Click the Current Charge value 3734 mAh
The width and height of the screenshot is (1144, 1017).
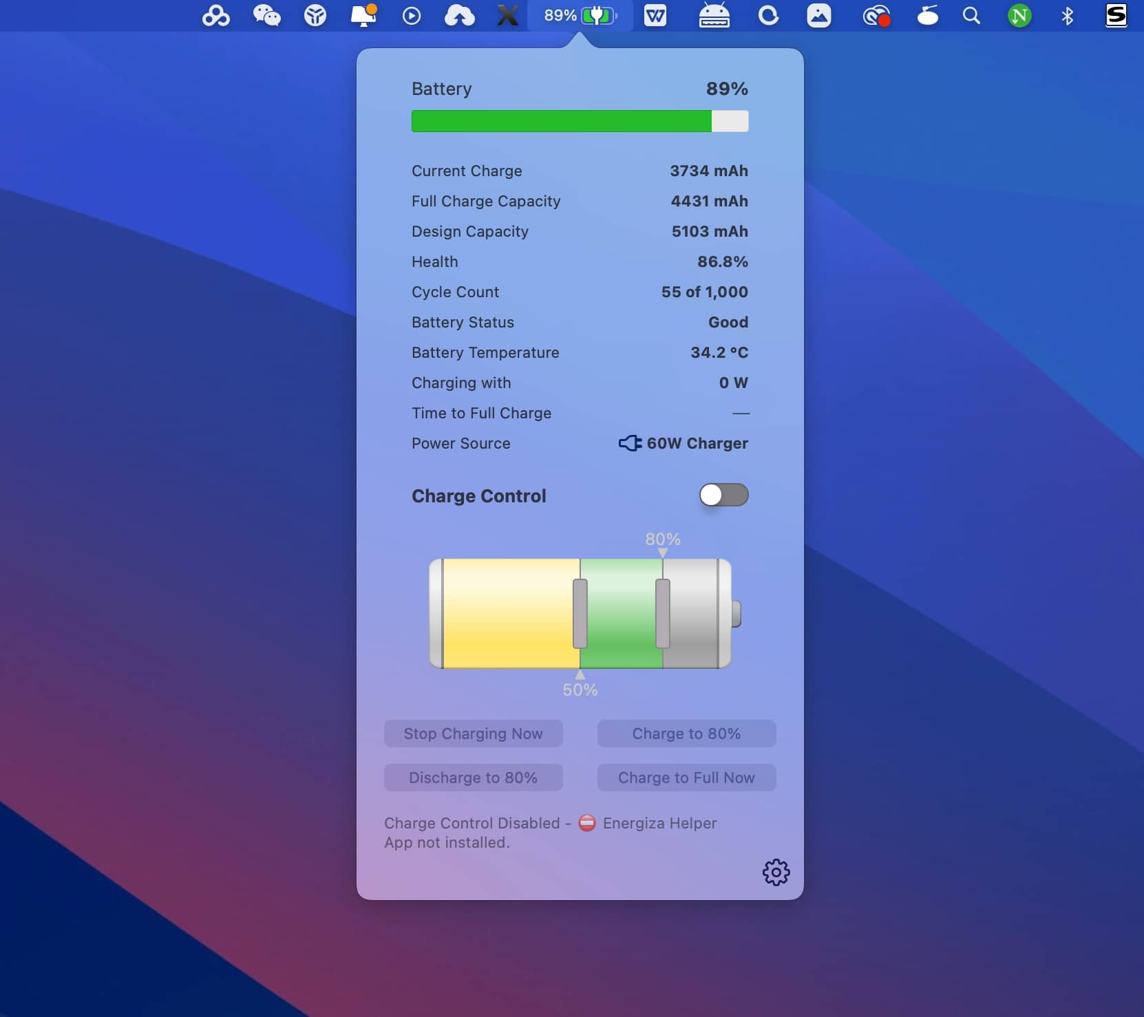709,171
